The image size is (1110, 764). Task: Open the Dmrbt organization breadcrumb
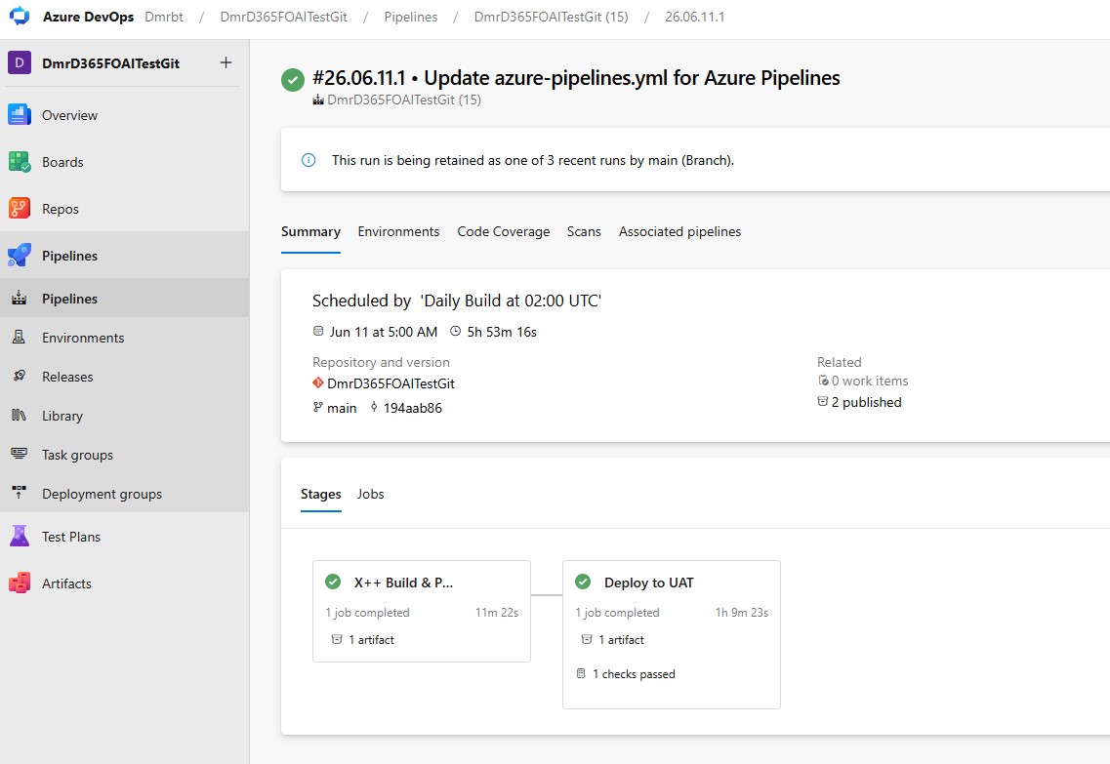point(164,17)
